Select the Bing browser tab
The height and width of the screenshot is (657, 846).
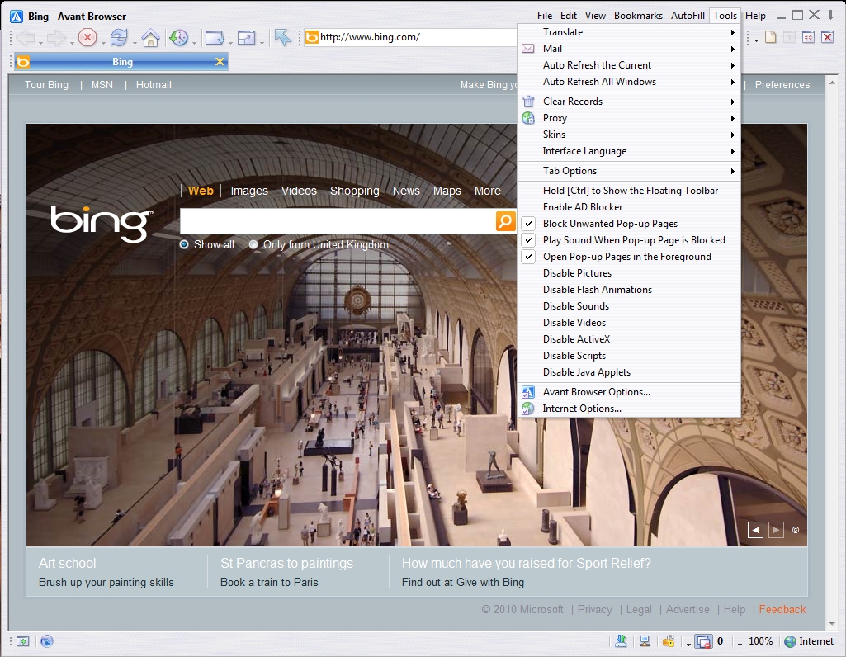coord(121,62)
